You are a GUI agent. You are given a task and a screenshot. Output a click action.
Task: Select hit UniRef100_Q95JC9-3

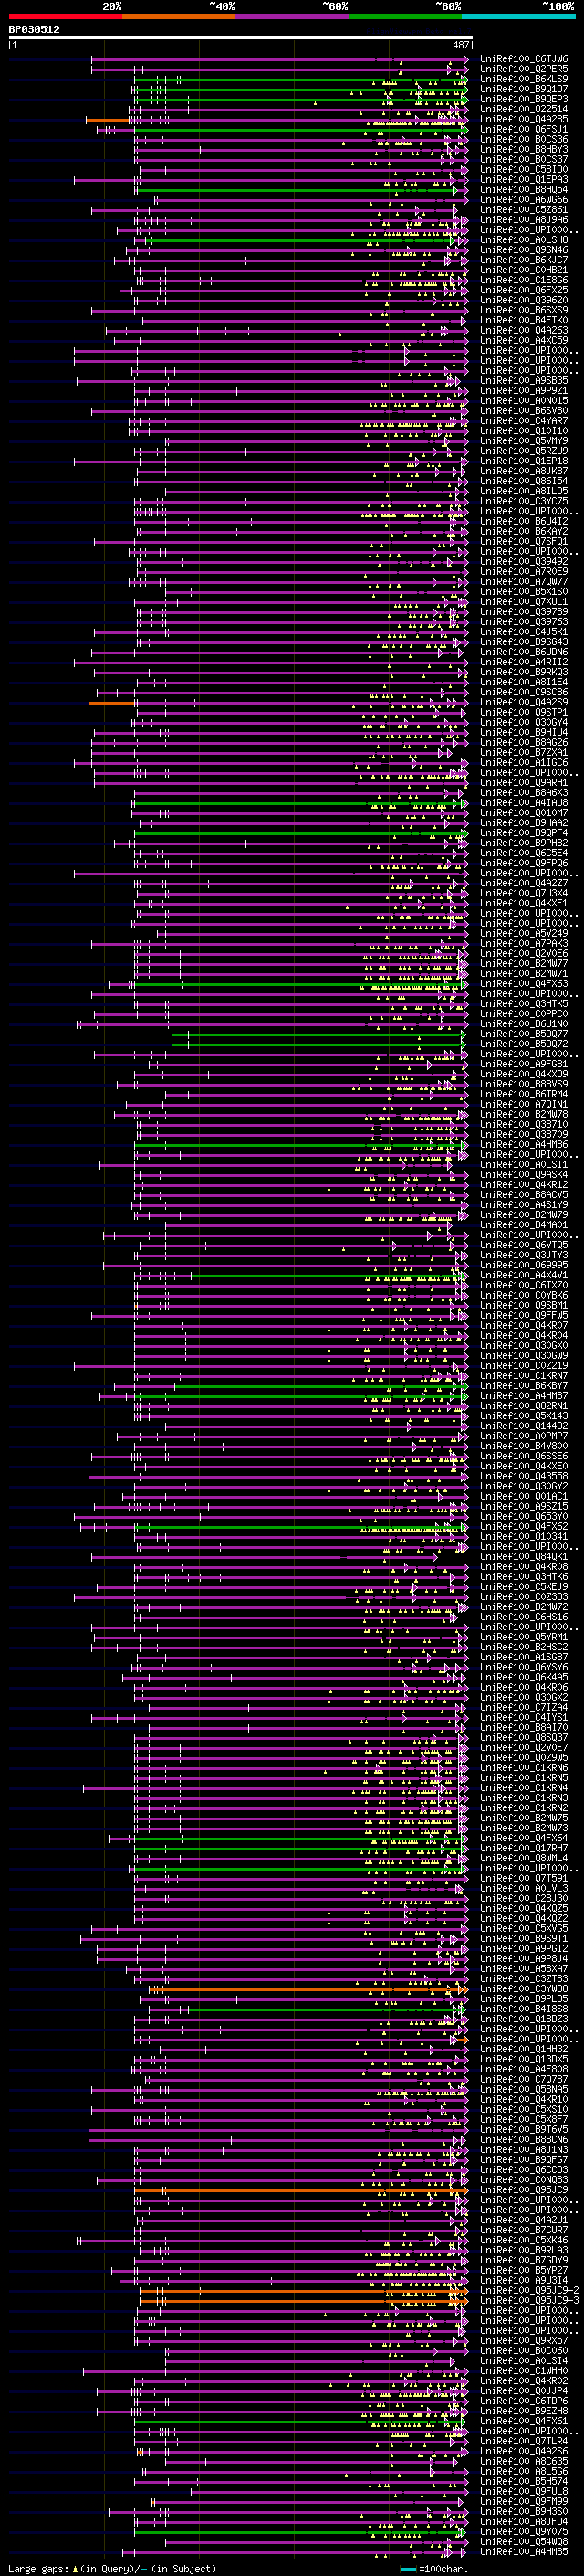tap(530, 2300)
